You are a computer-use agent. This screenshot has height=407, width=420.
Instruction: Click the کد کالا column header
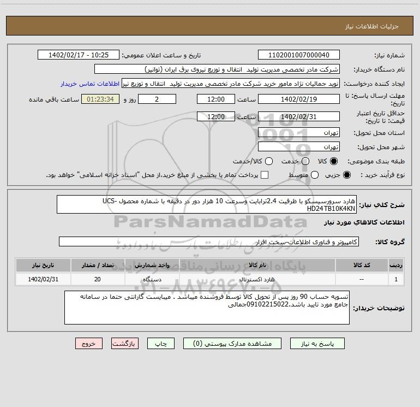(x=362, y=265)
